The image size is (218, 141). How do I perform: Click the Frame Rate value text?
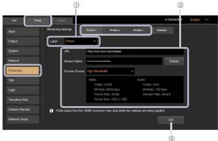tap(107, 94)
